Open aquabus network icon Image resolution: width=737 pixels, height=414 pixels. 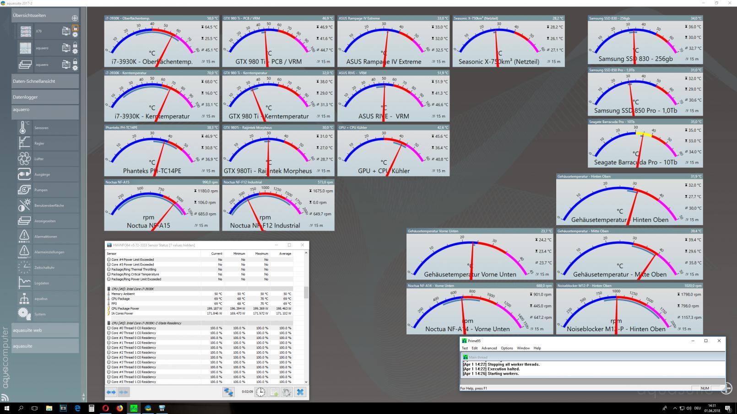[x=24, y=299]
